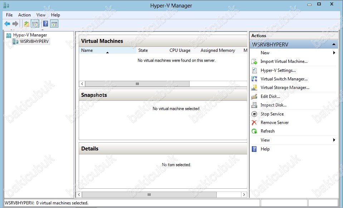Click right arrow of bottom scrollbar
343x208 pixels.
pos(244,194)
